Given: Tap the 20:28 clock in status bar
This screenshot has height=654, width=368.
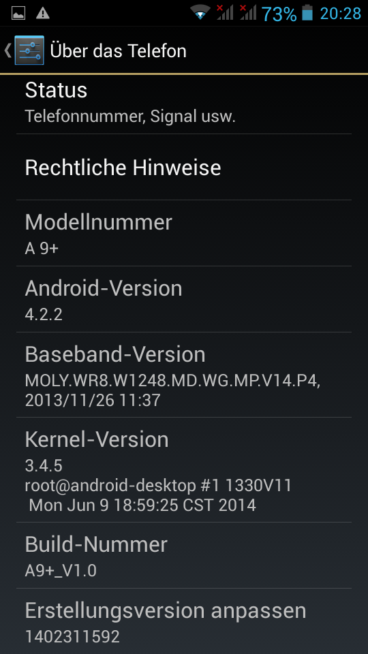Looking at the screenshot, I should pyautogui.click(x=341, y=14).
